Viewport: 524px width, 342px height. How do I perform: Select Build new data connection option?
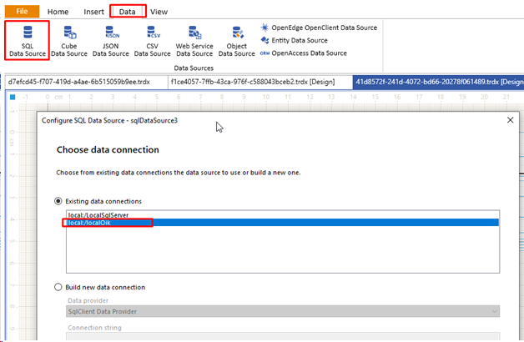(58, 287)
